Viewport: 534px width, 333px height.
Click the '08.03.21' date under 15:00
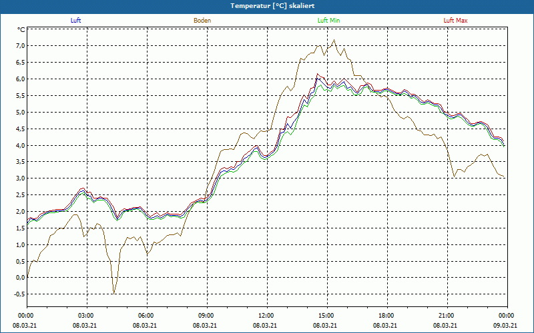coord(325,326)
